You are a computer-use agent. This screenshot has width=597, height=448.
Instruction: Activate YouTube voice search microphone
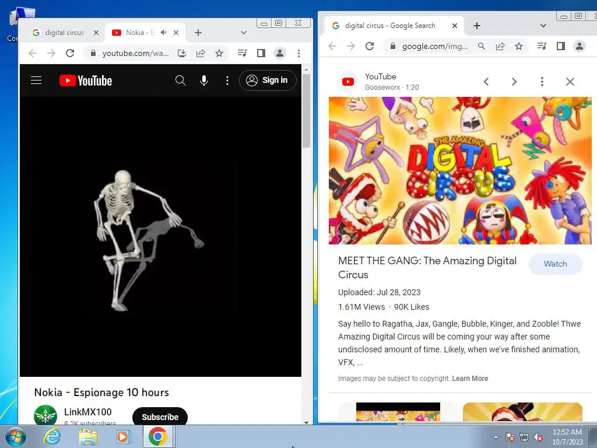pyautogui.click(x=204, y=80)
